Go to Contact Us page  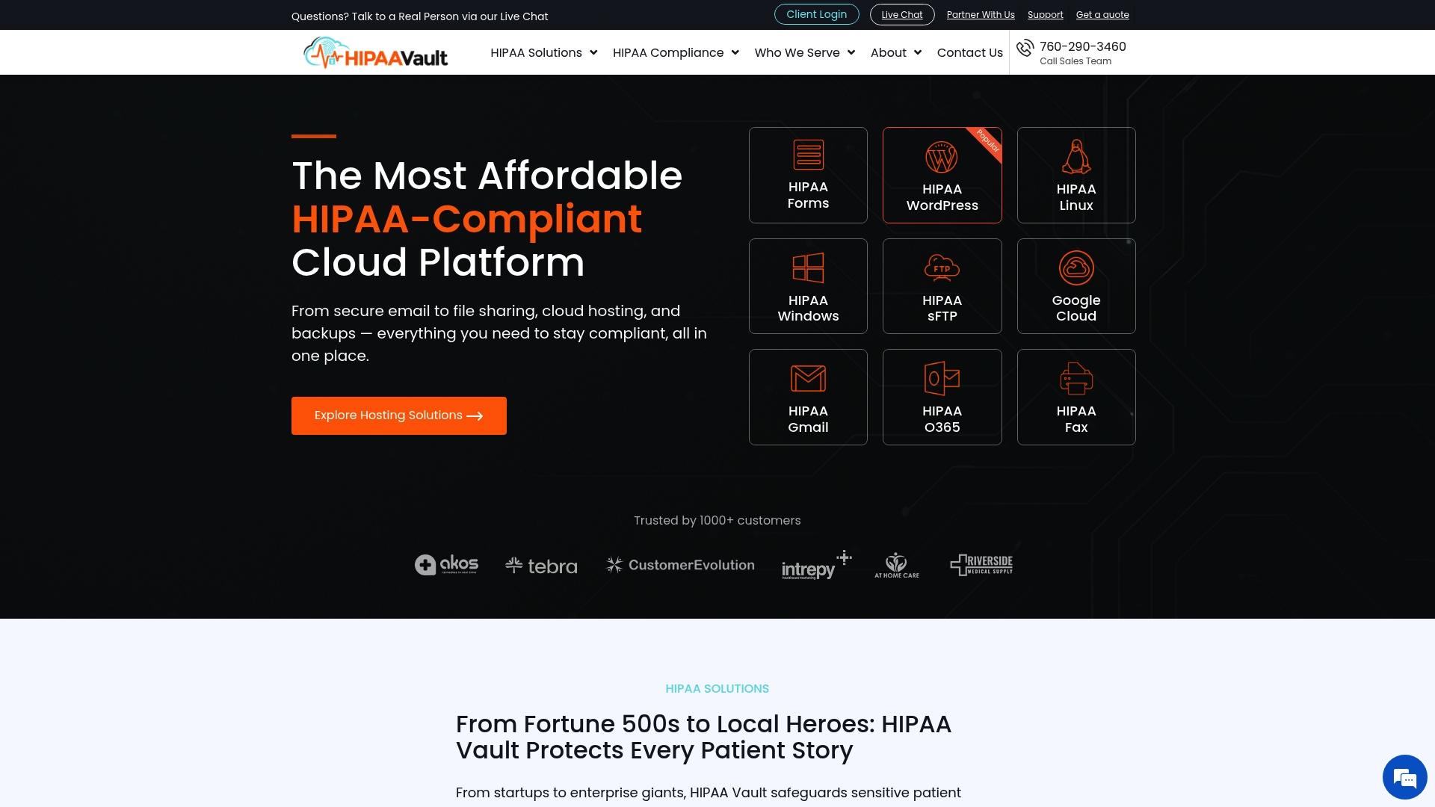(969, 52)
